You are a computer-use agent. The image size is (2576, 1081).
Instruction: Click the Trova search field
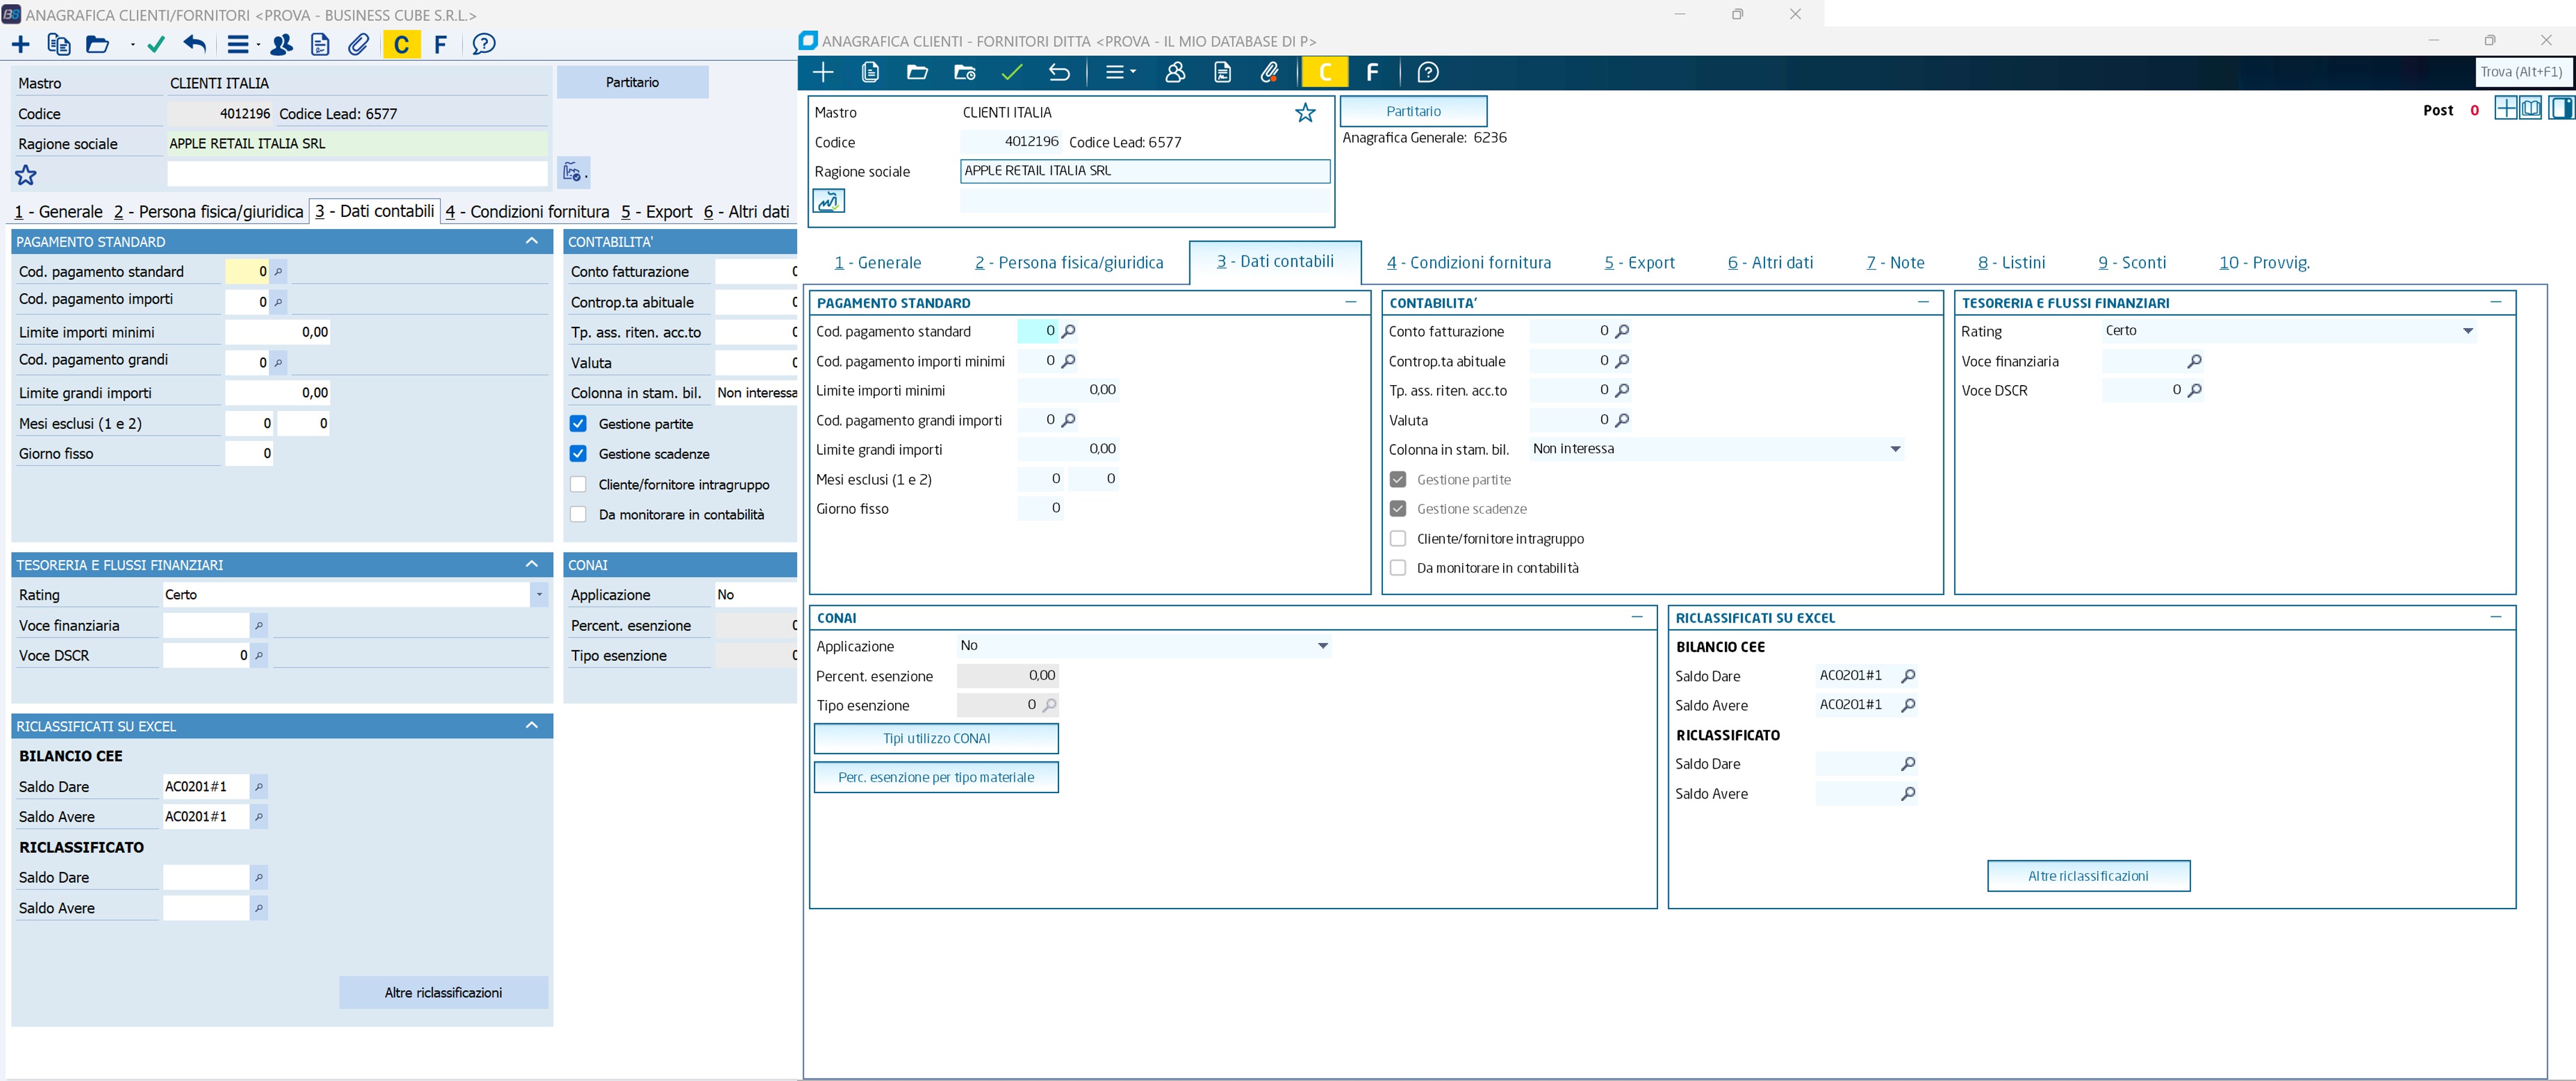click(x=2520, y=72)
